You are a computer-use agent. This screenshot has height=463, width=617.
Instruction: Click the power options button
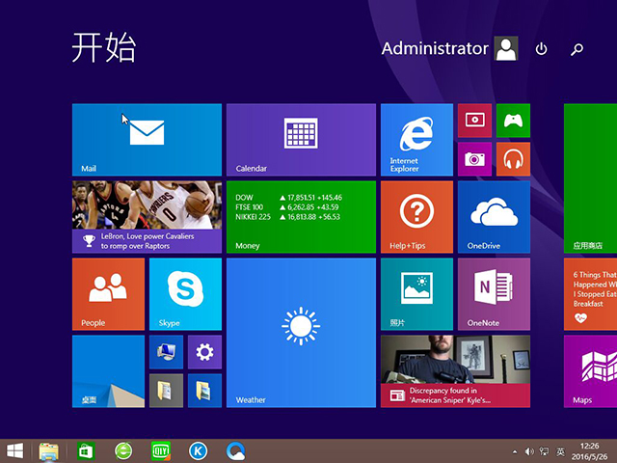(541, 49)
